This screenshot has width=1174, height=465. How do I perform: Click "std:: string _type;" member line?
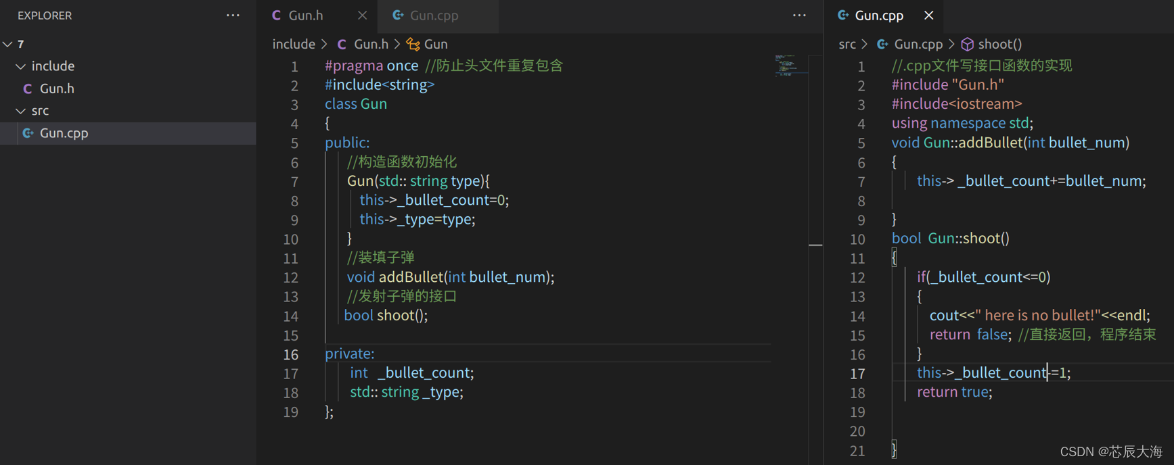[407, 391]
